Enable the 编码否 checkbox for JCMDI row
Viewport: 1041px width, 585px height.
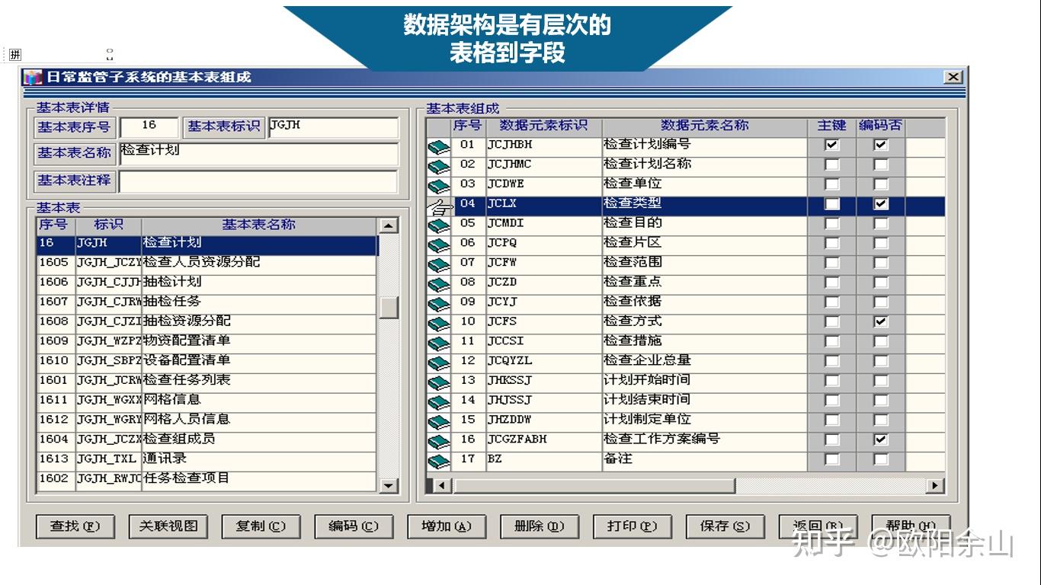click(880, 223)
